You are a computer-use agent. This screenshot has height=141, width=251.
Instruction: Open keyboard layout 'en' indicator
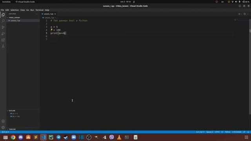(222, 2)
